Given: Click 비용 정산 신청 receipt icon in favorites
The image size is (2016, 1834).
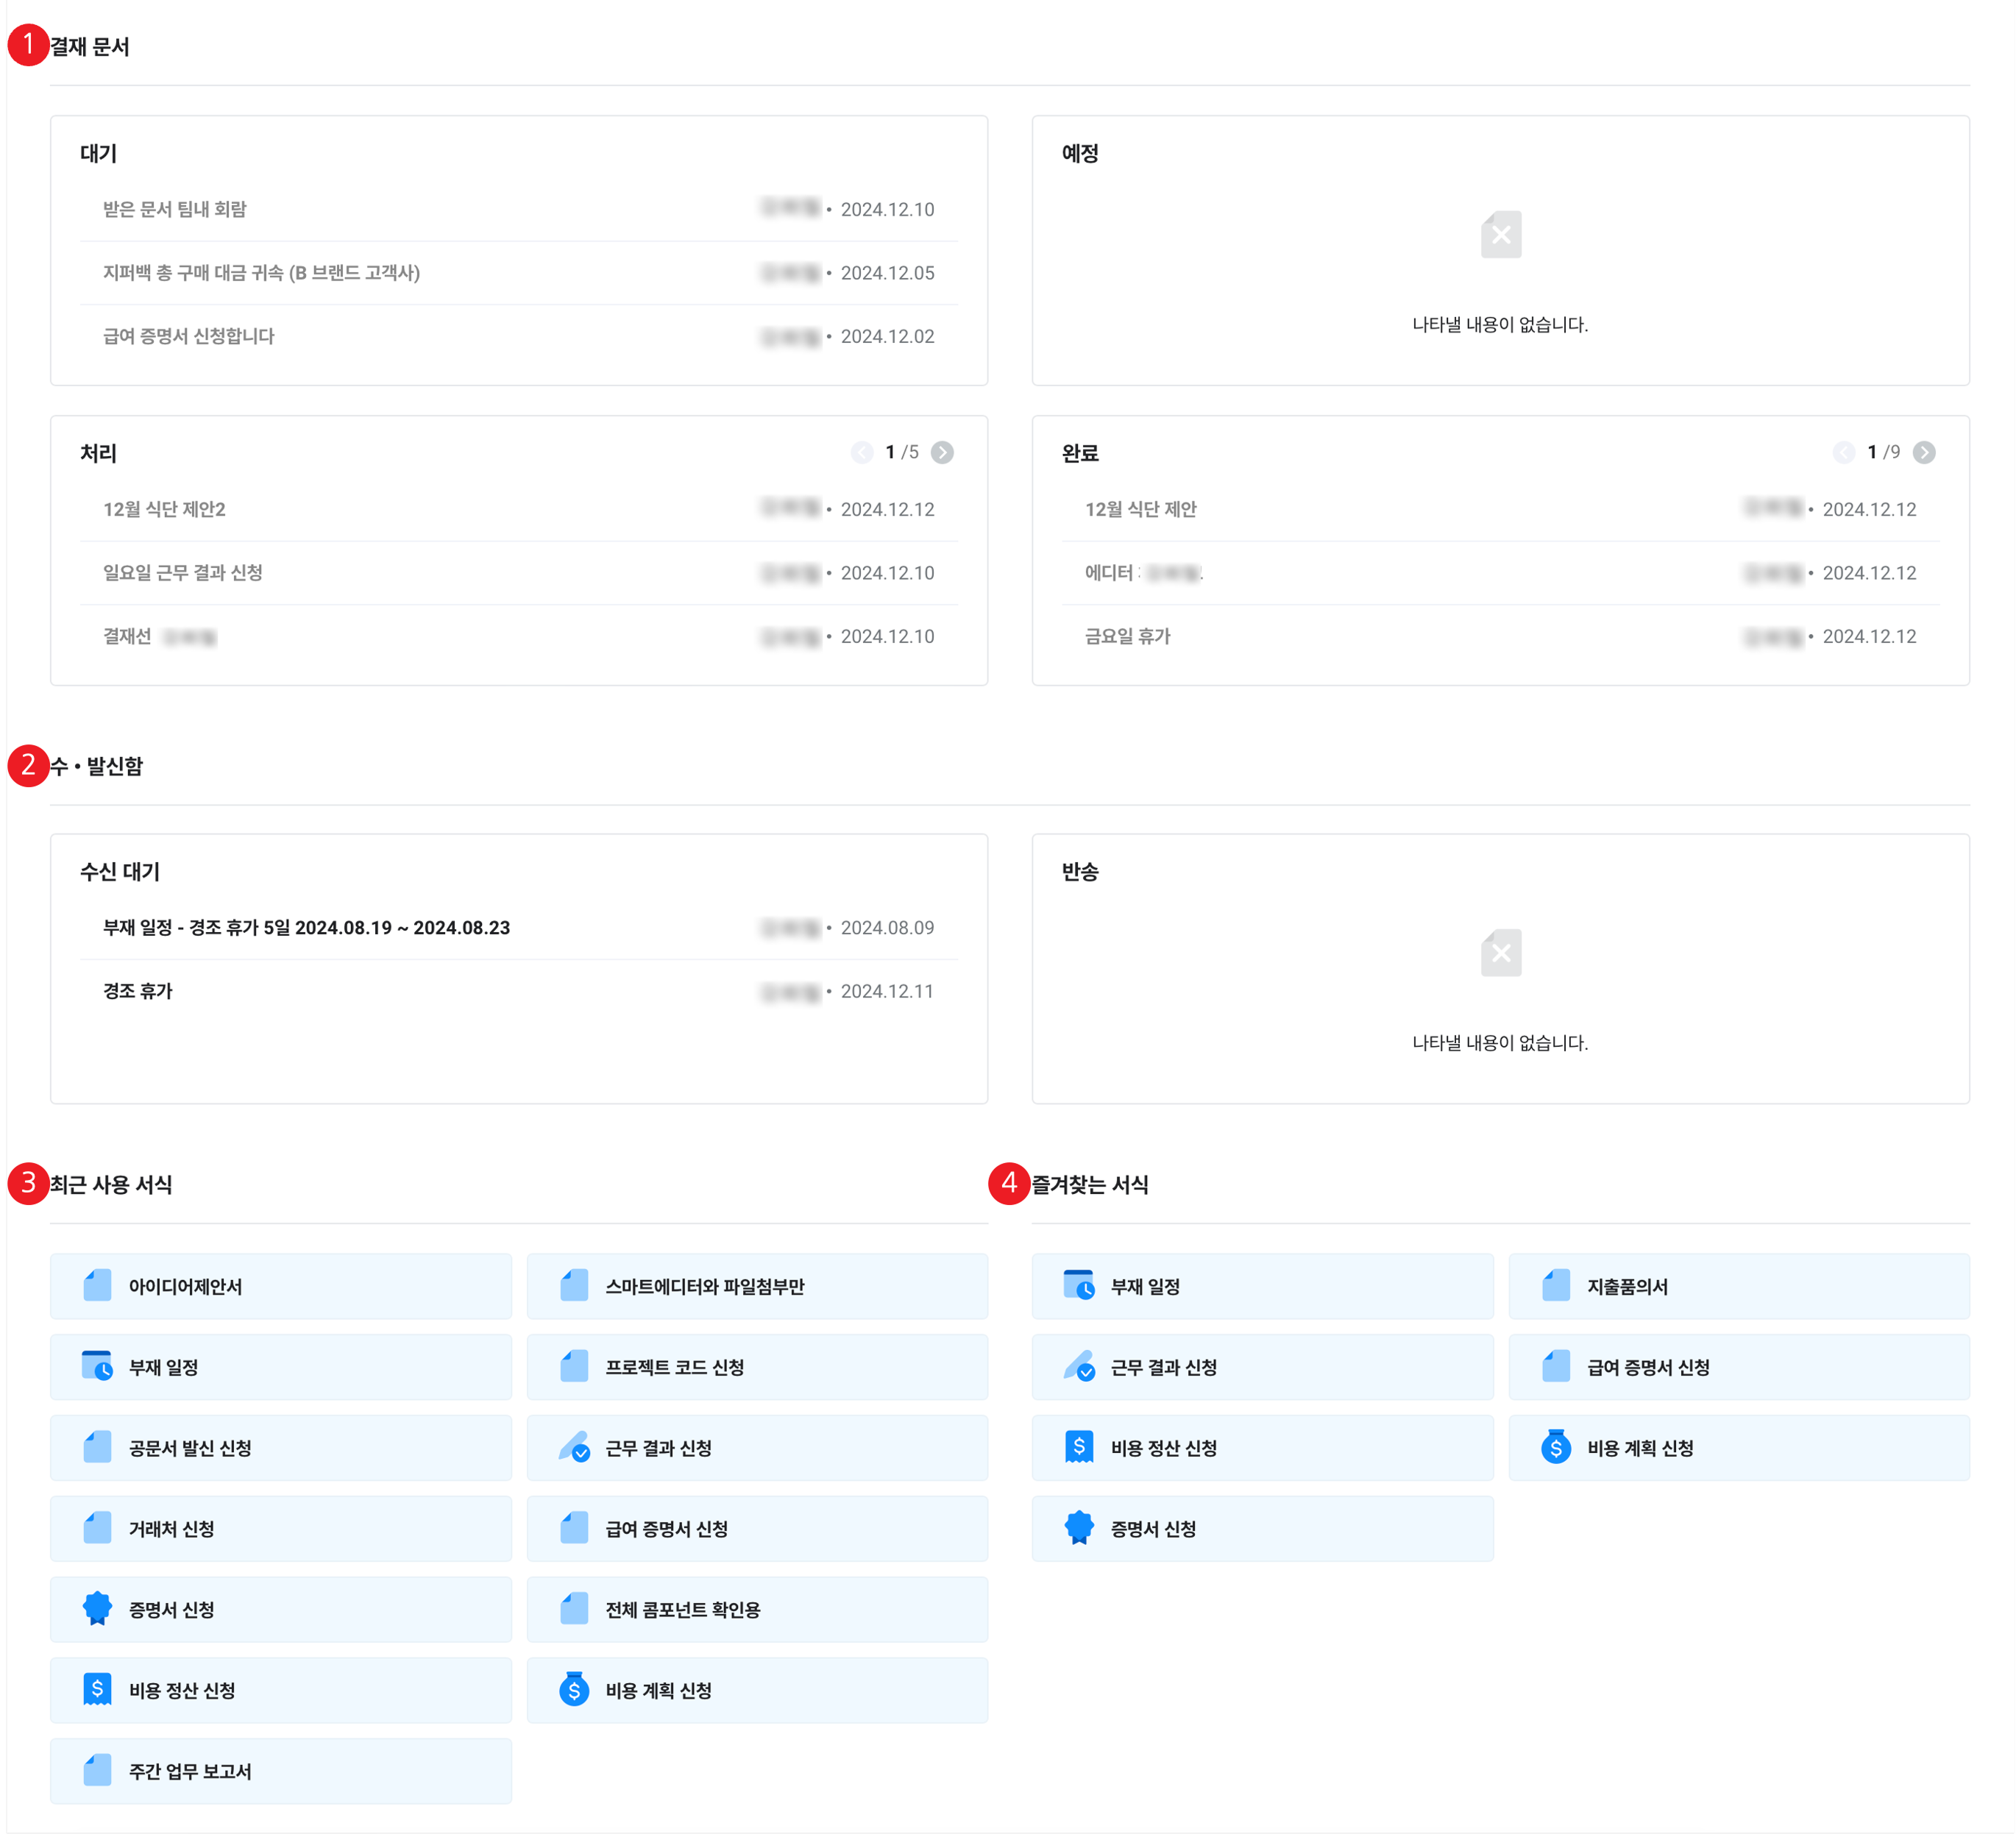Looking at the screenshot, I should pos(1078,1447).
